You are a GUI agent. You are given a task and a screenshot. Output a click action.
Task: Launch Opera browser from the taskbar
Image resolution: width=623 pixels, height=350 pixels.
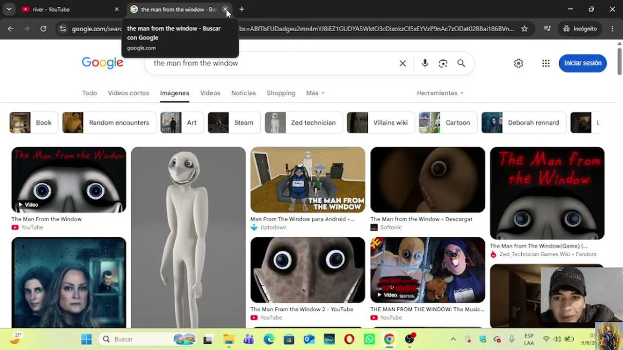(349, 339)
